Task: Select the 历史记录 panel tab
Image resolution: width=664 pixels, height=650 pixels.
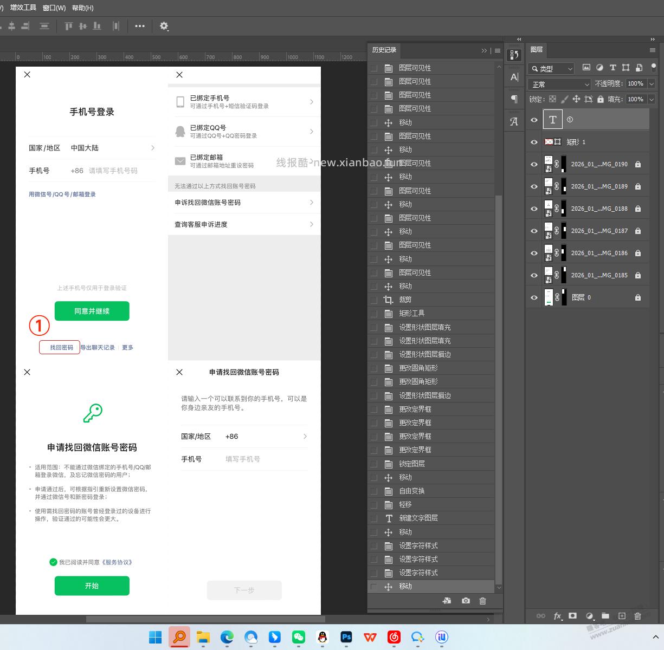Action: tap(384, 50)
